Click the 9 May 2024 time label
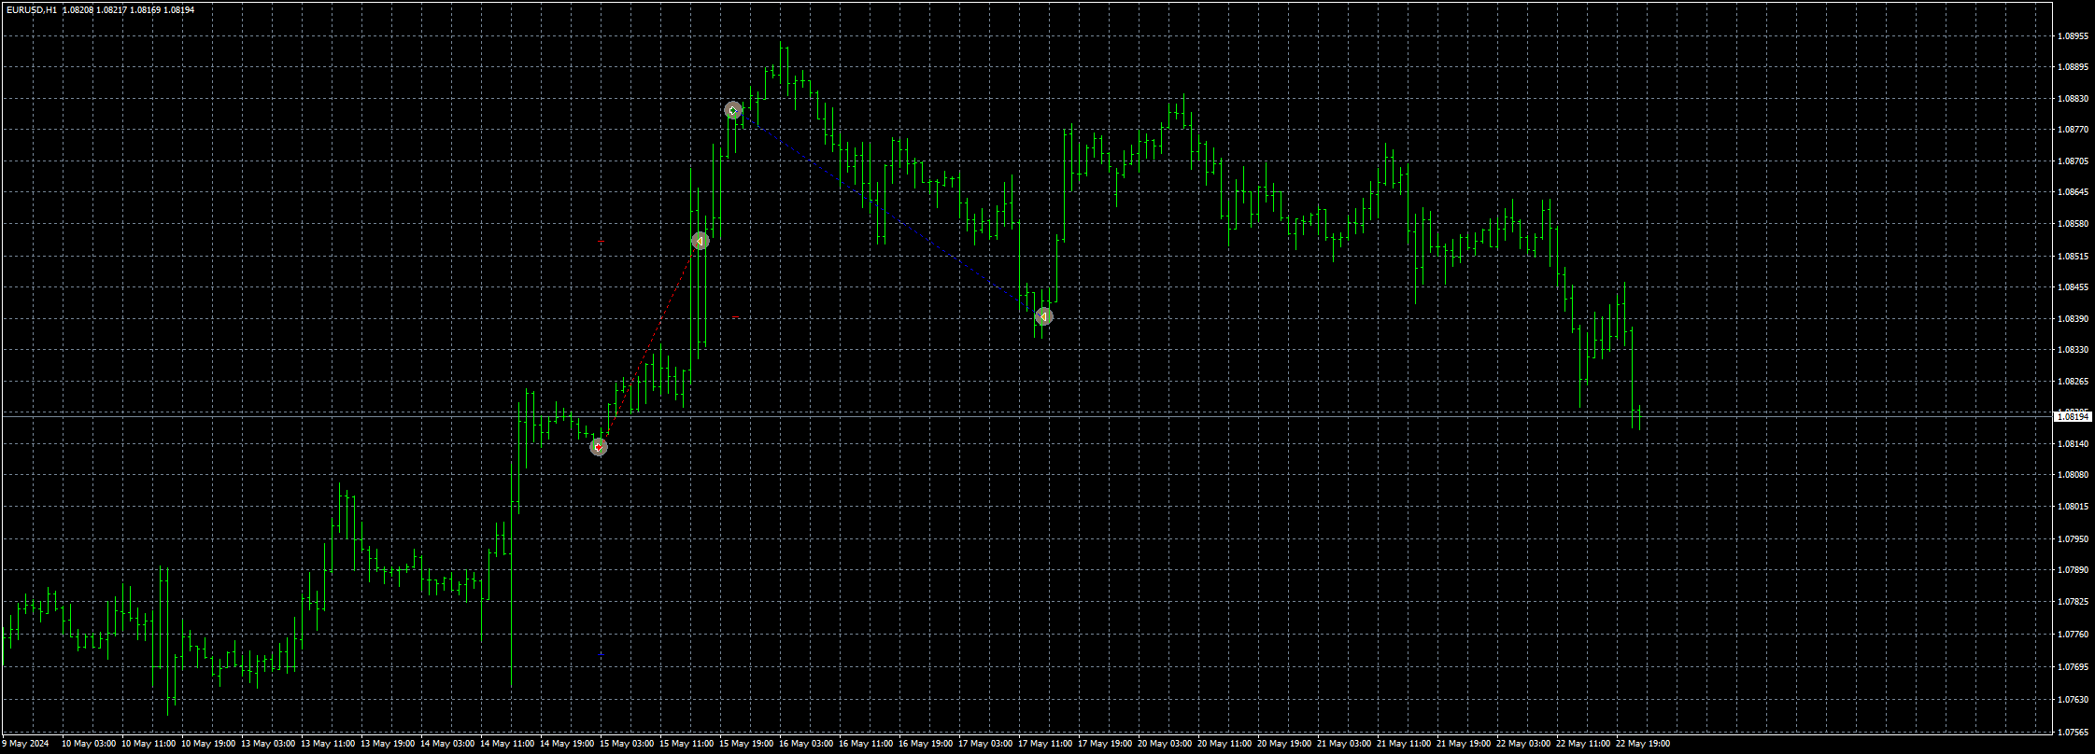 25,744
